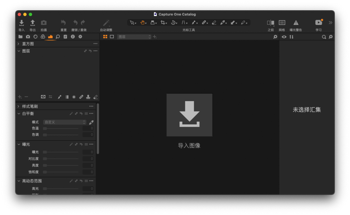Switch viewer to single-view mode

pos(112,37)
